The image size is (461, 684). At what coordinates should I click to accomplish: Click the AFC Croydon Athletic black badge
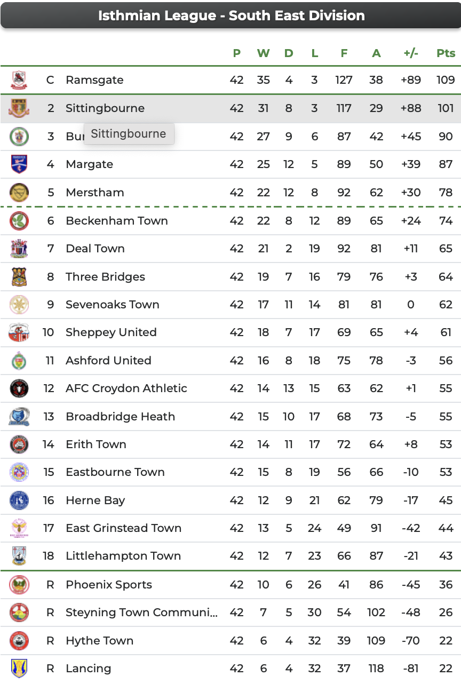pos(19,388)
